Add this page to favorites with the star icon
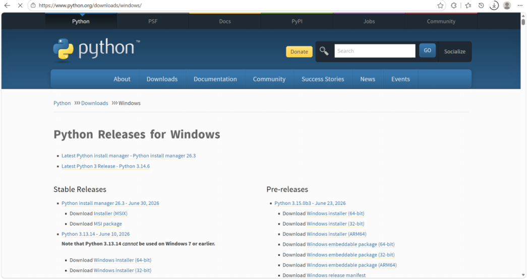The image size is (527, 279). click(x=440, y=6)
